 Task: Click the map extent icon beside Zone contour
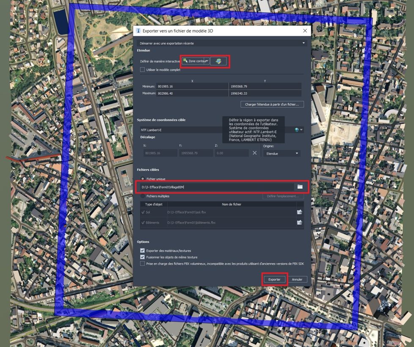(218, 61)
